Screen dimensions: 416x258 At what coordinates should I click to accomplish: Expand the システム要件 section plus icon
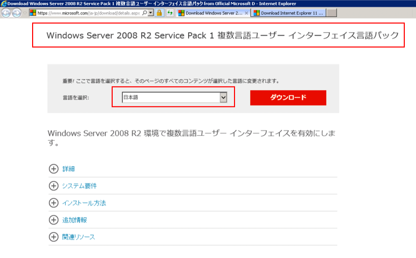tap(54, 186)
